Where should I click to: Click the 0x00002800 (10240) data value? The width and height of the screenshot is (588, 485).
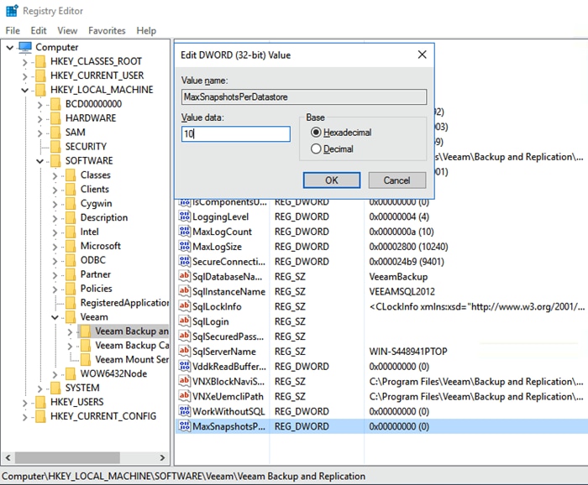[408, 247]
